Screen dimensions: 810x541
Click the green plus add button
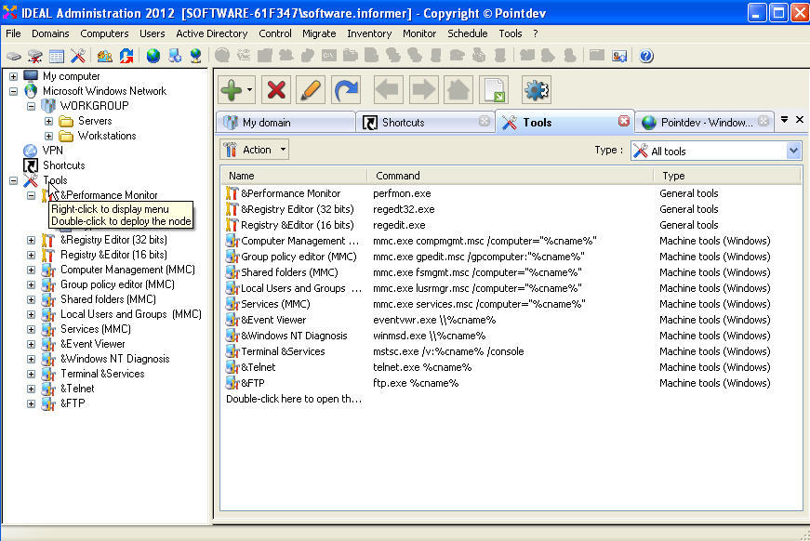pyautogui.click(x=231, y=90)
